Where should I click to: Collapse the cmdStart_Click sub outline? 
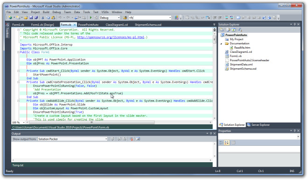(18, 71)
